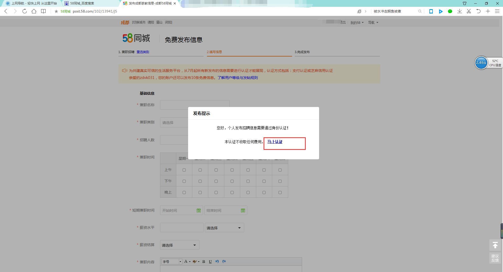Toggle bold in the editor toolbar

click(204, 262)
